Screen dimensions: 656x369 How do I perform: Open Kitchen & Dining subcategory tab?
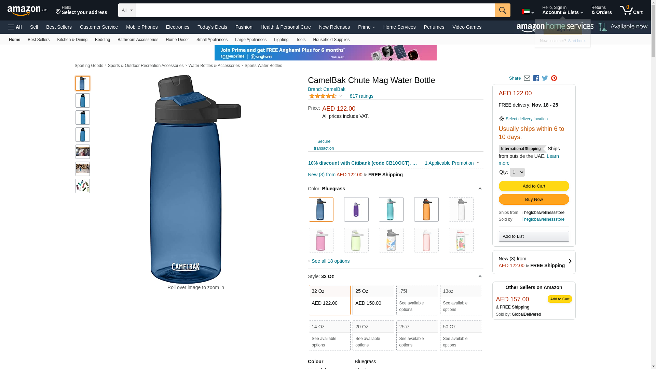point(72,40)
